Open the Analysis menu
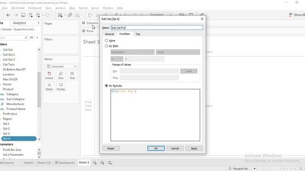This screenshot has height=171, width=305. tap(61, 8)
